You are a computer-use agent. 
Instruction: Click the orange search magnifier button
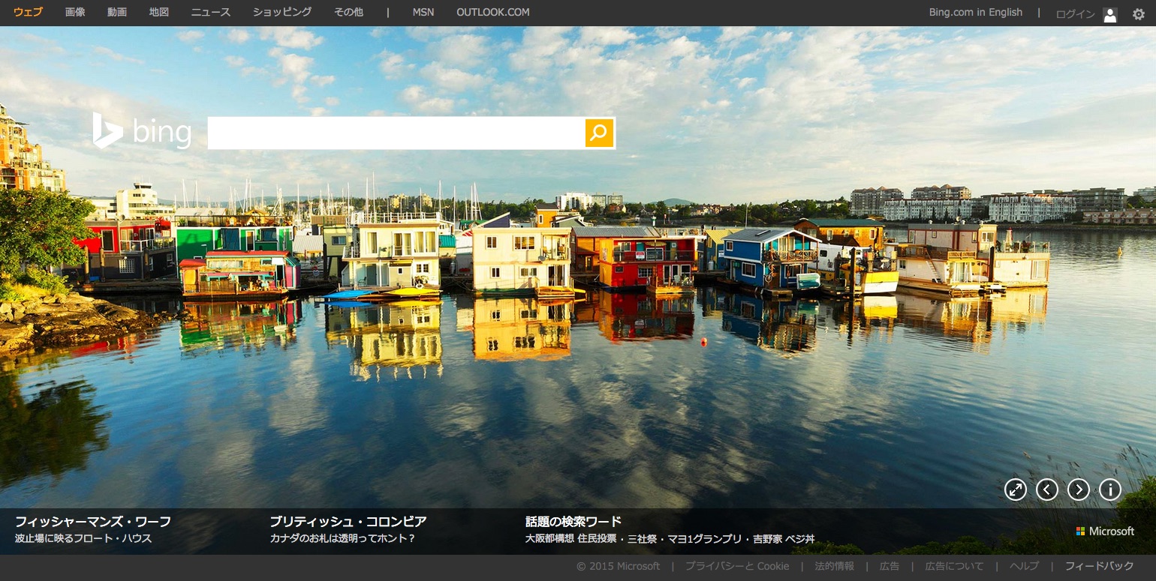599,133
